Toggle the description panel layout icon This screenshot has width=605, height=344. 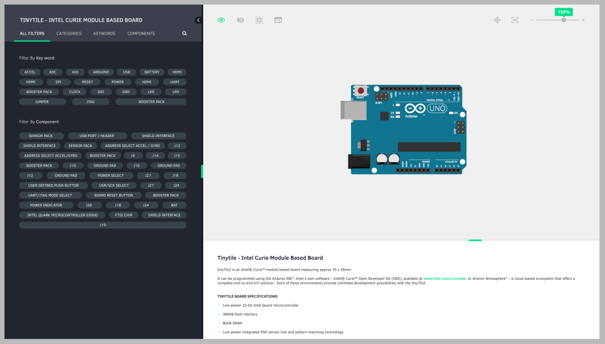[x=278, y=20]
